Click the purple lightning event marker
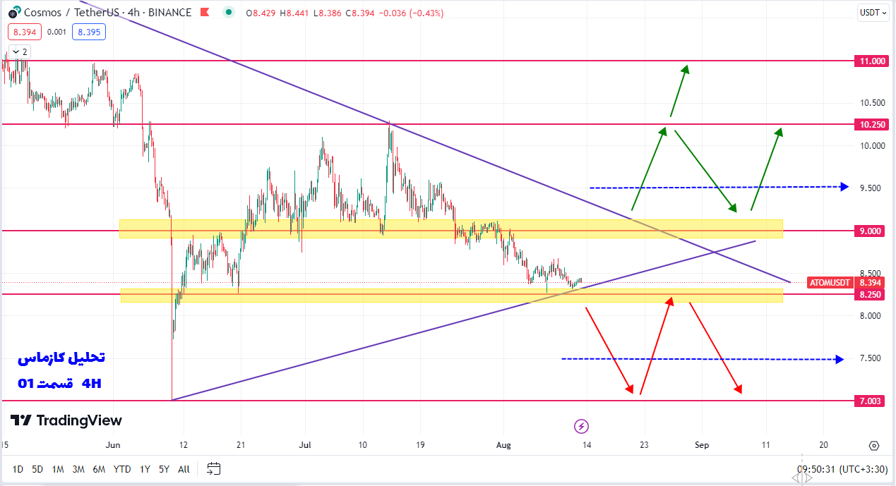The height and width of the screenshot is (486, 896). pyautogui.click(x=581, y=426)
